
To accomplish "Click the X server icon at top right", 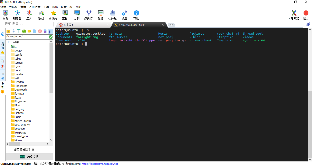I will coord(293,15).
